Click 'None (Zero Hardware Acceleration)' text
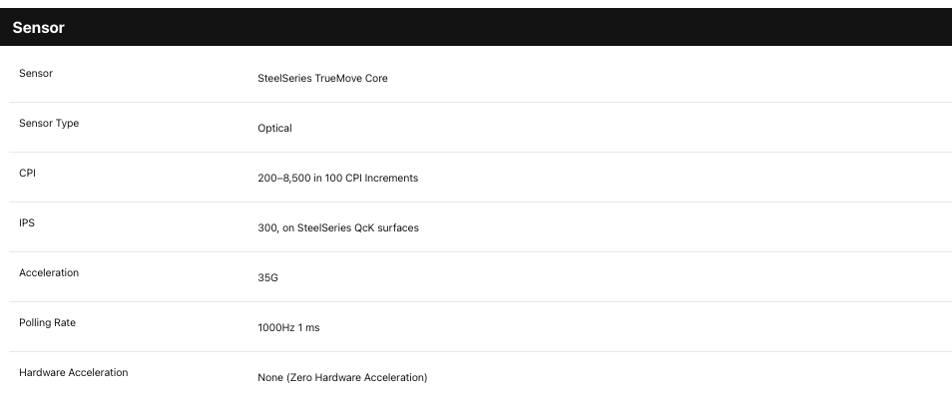 point(342,377)
